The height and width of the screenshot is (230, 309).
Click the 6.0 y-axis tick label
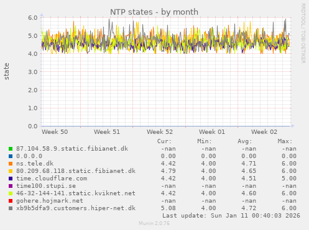pyautogui.click(x=33, y=18)
